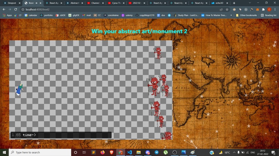Image resolution: width=279 pixels, height=156 pixels.
Task: Open File Explorer from the taskbar
Action: [x=138, y=152]
